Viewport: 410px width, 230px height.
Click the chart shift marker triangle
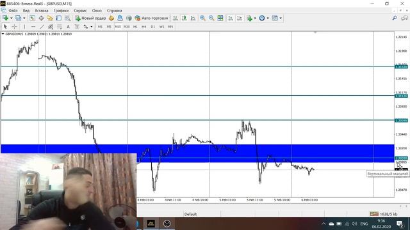315,33
